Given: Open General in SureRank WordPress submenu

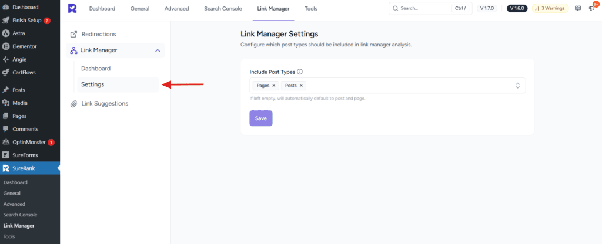Looking at the screenshot, I should [12, 194].
